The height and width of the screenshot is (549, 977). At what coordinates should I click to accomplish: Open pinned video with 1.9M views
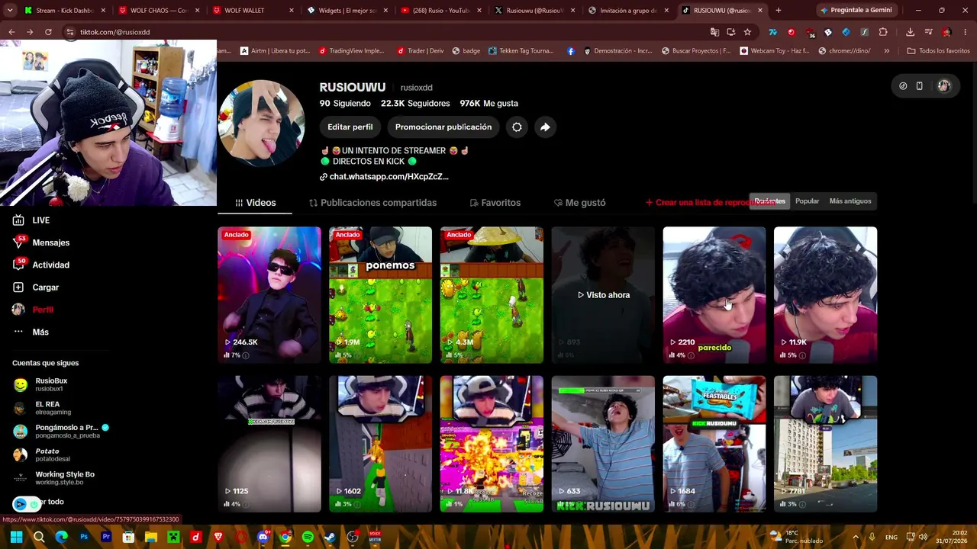click(380, 295)
